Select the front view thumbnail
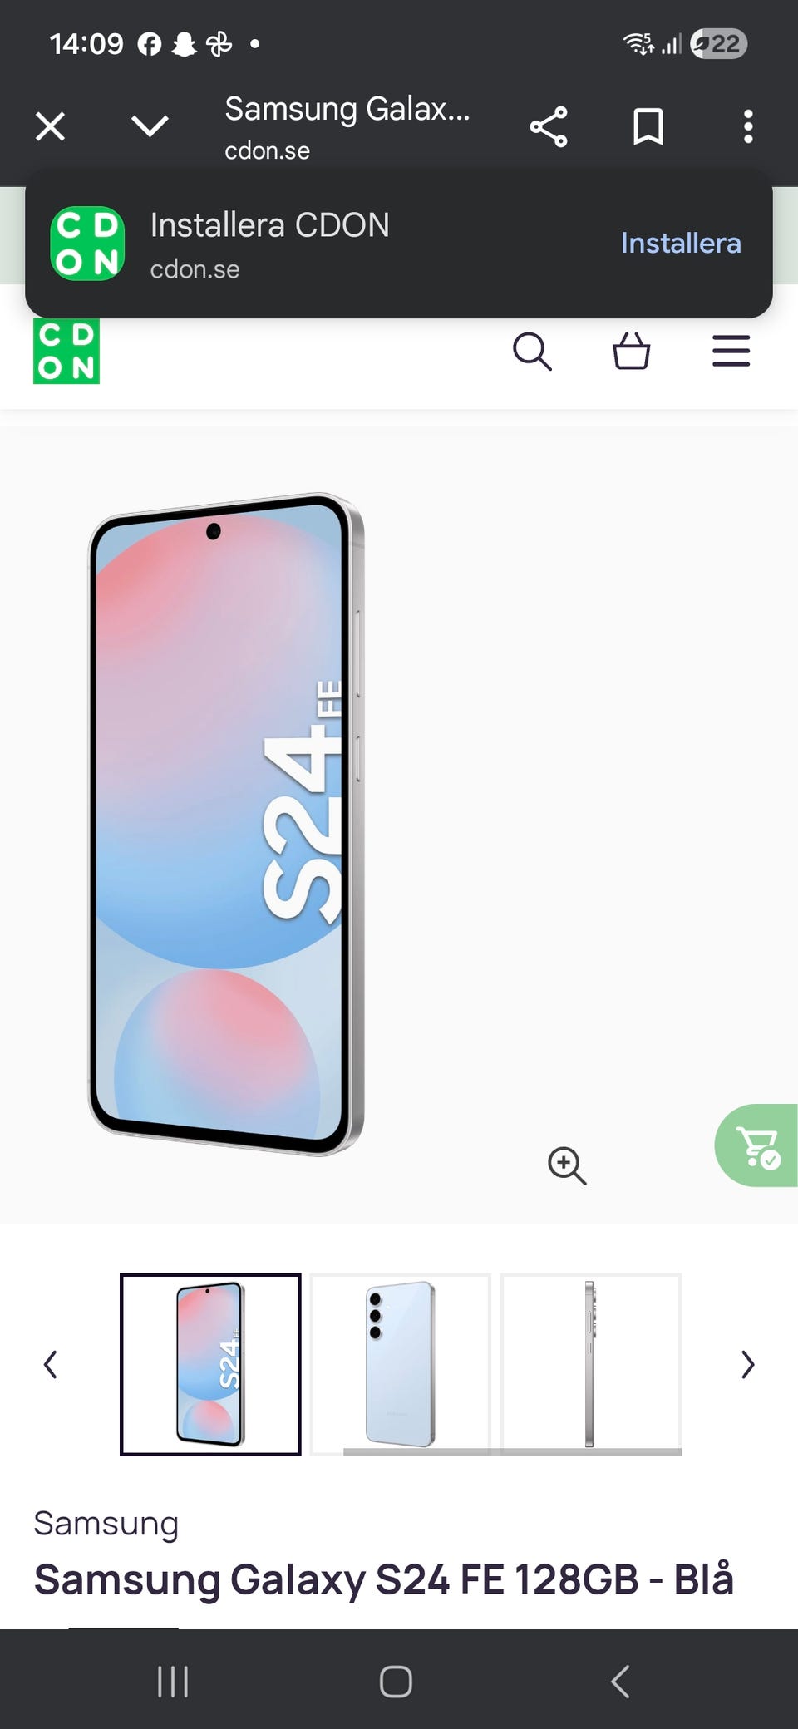The width and height of the screenshot is (798, 1729). click(x=210, y=1364)
